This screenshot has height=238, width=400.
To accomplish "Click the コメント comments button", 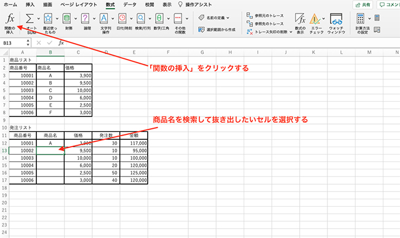I will pos(388,5).
